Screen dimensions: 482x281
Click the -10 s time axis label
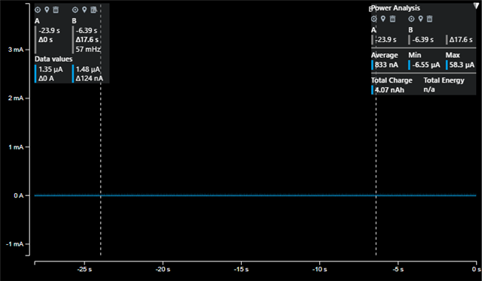(x=319, y=270)
